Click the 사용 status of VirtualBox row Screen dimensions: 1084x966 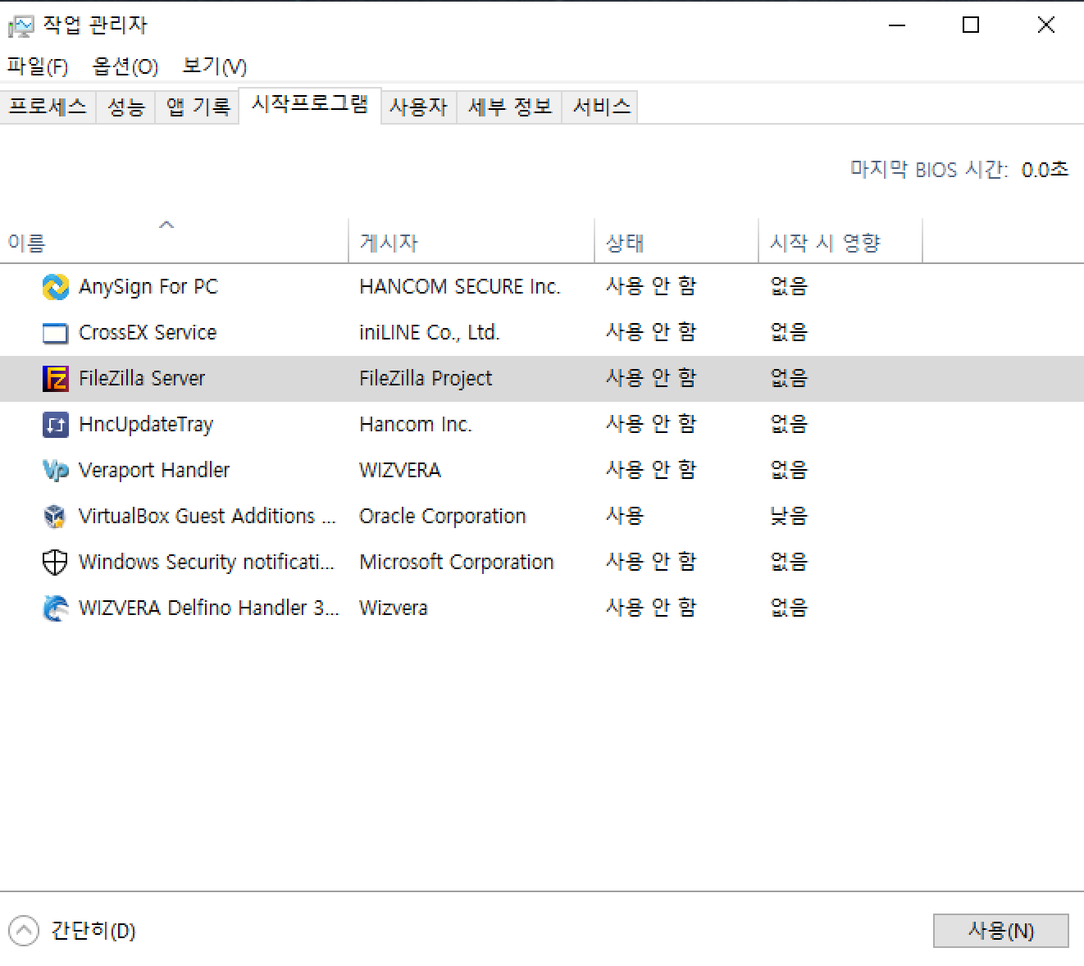[625, 516]
